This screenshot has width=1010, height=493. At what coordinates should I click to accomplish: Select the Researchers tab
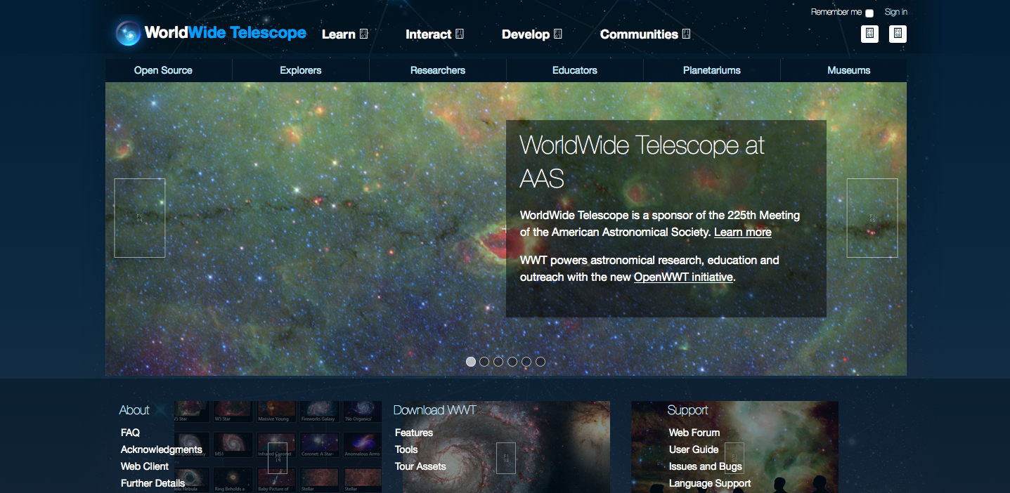437,70
